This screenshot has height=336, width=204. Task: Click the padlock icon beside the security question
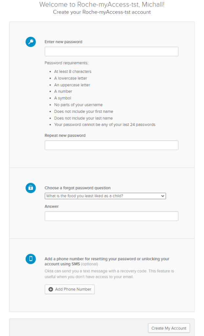pos(31,188)
